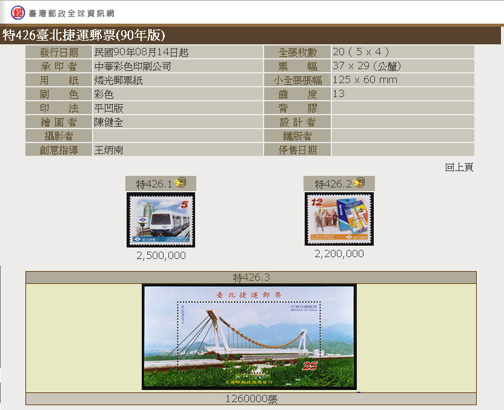Screen dimensions: 504x410
Task: Select the 特426.2 stamp label
Action: pos(333,184)
